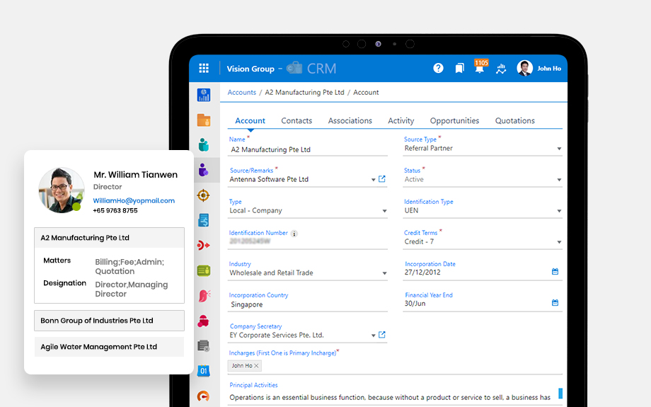Open the bookmarks icon in the header
Screen dimensions: 651x407
click(460, 68)
